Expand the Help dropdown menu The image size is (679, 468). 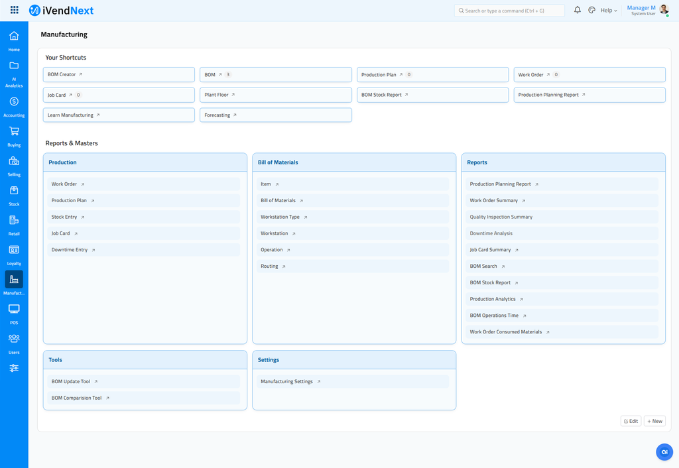(609, 11)
